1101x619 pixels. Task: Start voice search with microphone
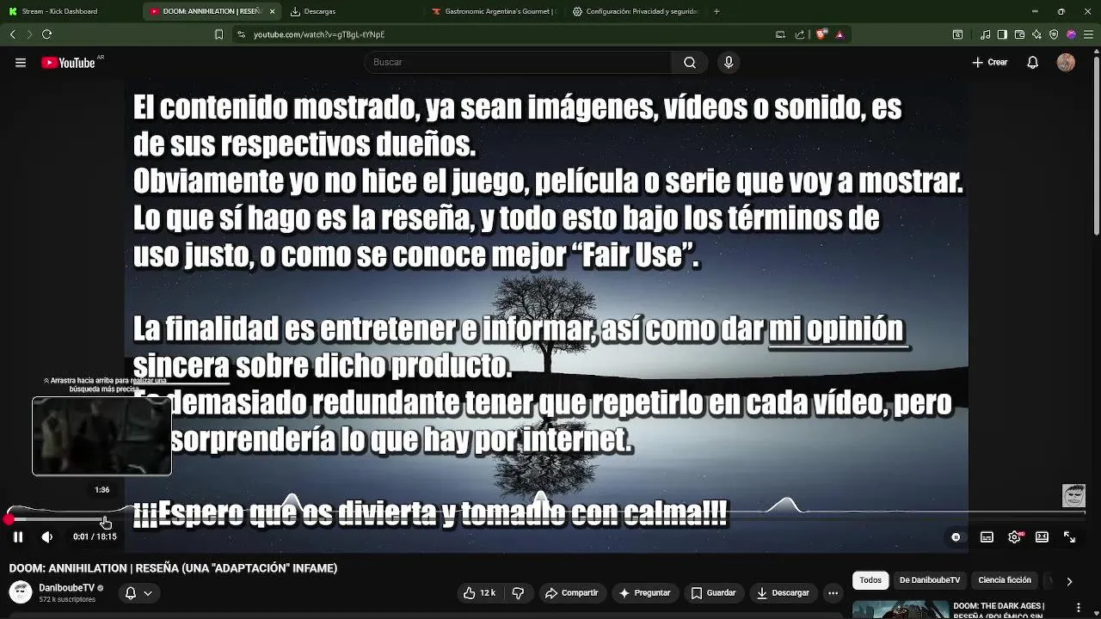pyautogui.click(x=729, y=62)
